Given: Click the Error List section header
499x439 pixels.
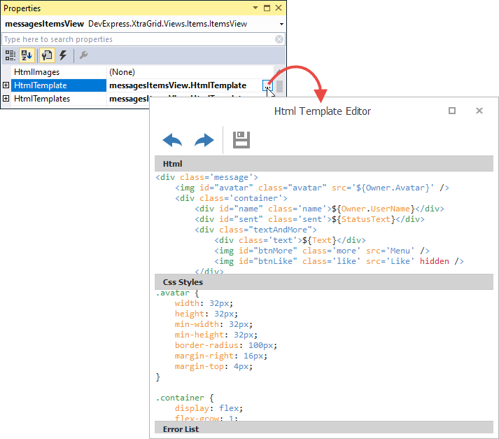Looking at the screenshot, I should pyautogui.click(x=324, y=427).
